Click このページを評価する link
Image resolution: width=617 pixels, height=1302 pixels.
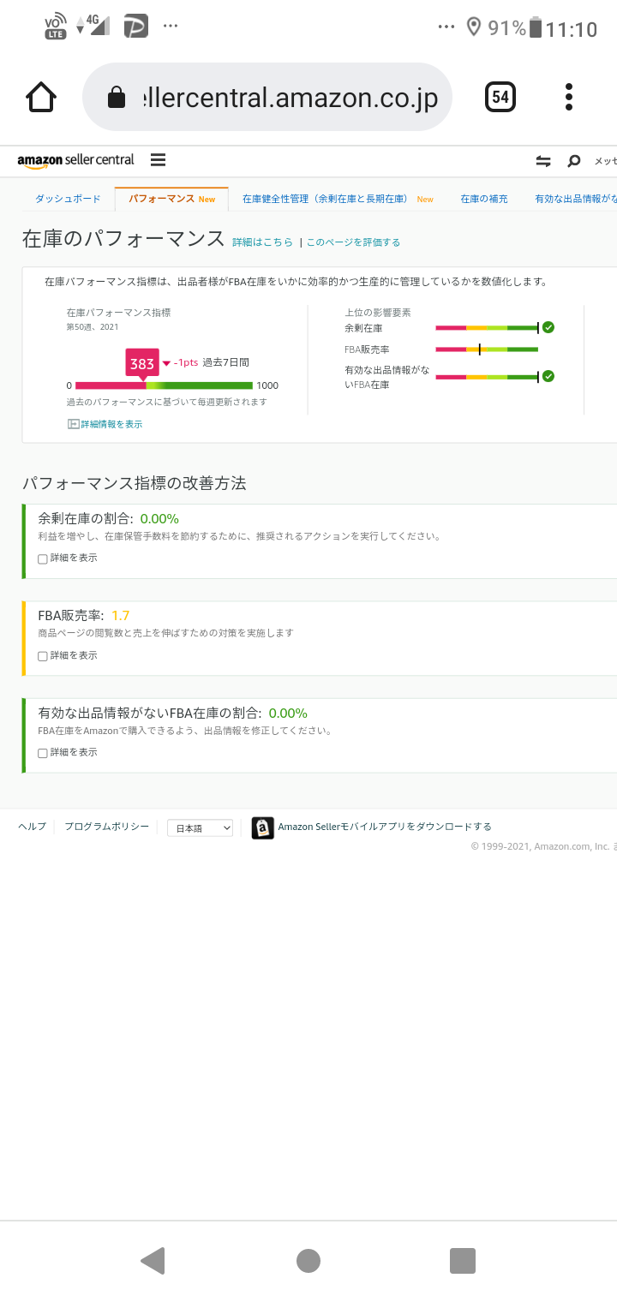pos(353,242)
